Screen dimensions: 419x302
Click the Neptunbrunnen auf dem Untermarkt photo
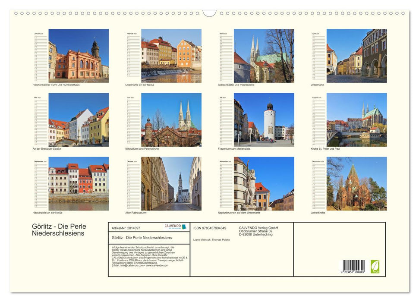[264, 183]
